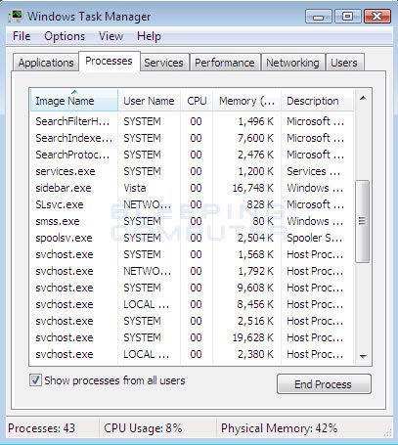Click Physical Memory: 42% status entry
The image size is (398, 445).
pos(279,428)
